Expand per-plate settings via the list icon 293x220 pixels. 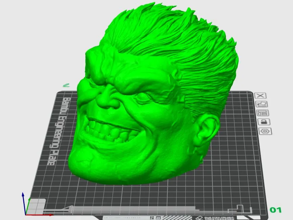coord(262,113)
